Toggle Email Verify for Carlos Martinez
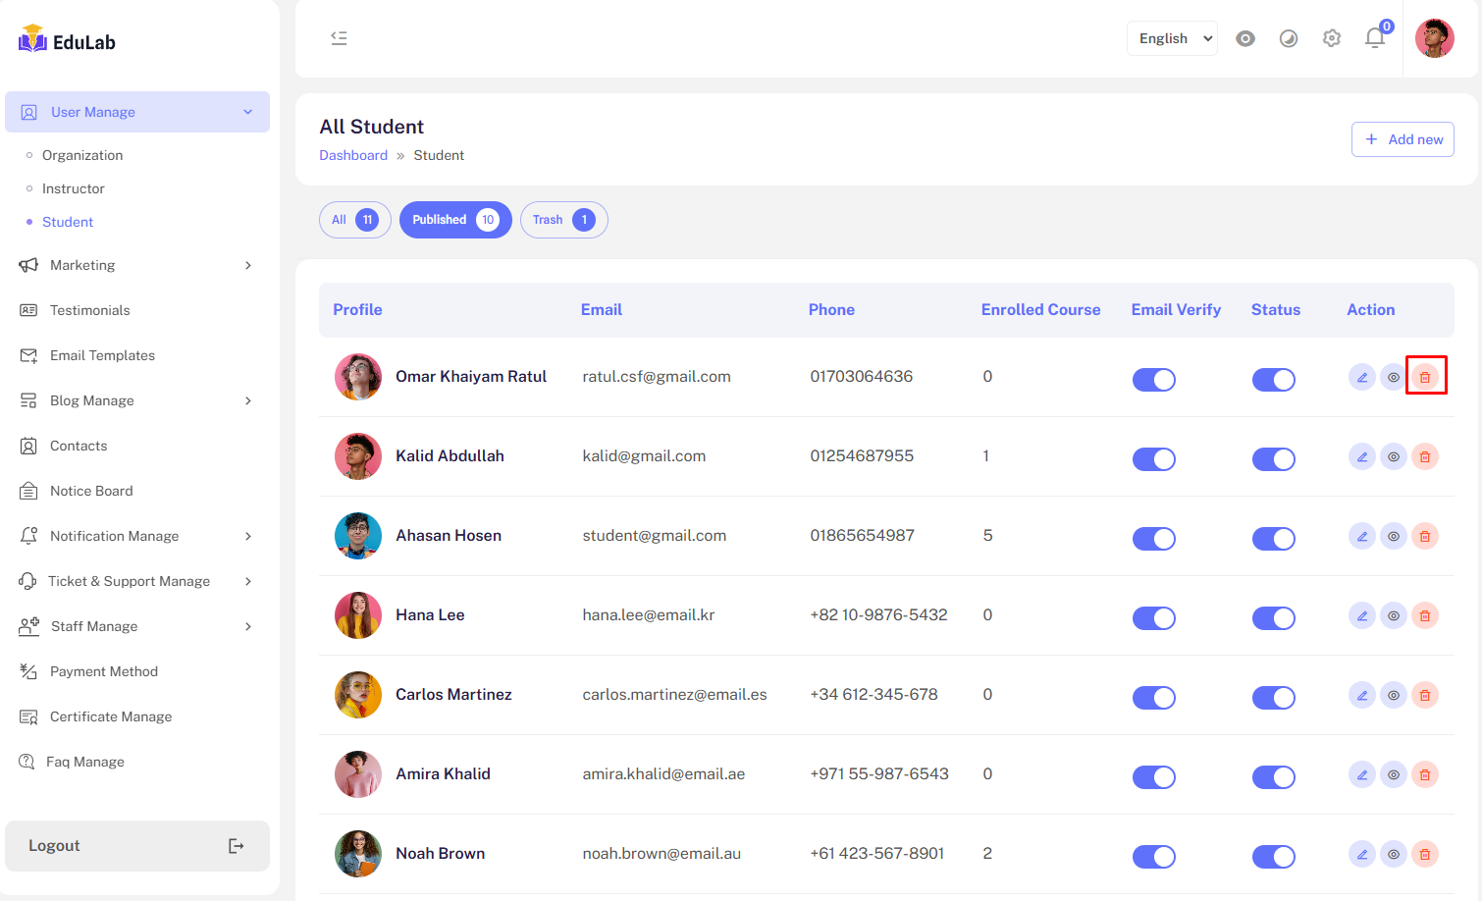1482x901 pixels. coord(1153,698)
